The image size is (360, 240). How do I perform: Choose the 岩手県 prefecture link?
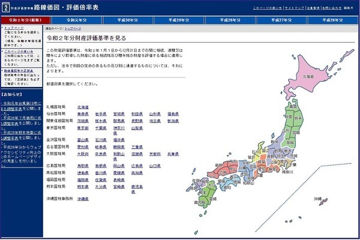(101, 114)
